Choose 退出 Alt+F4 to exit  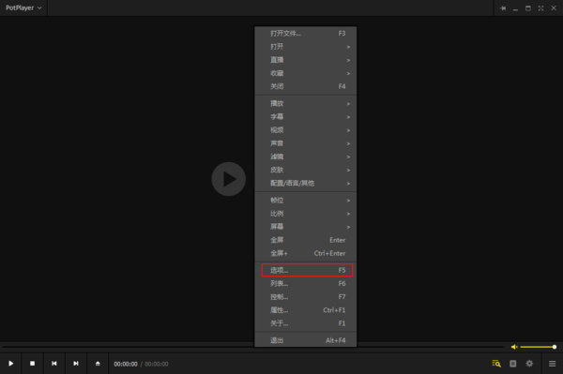pyautogui.click(x=306, y=340)
